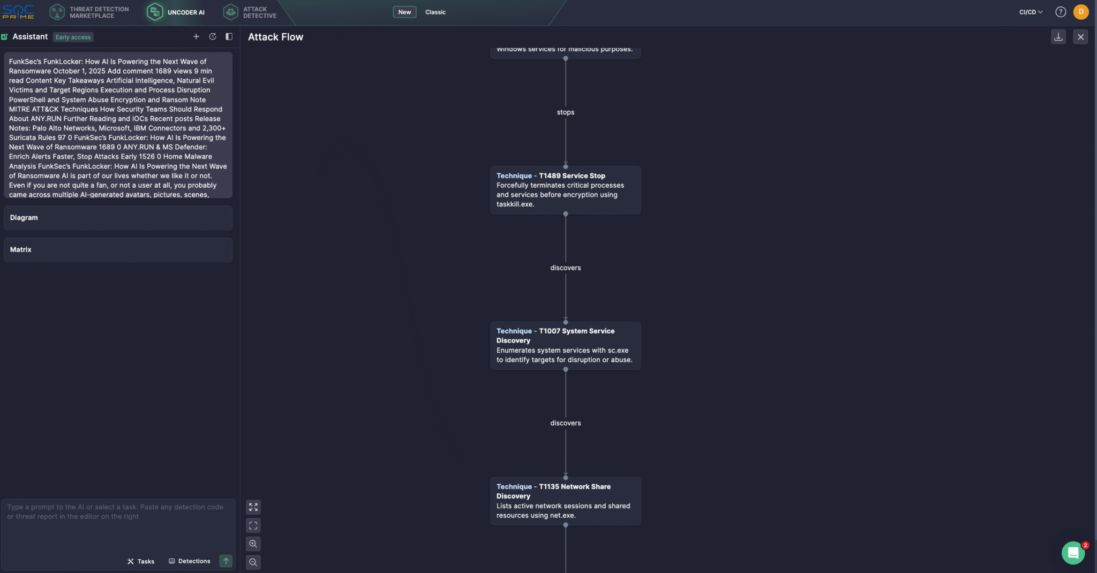Toggle fullscreen mode for the Attack Flow
Screen dimensions: 1097x573
pos(253,507)
